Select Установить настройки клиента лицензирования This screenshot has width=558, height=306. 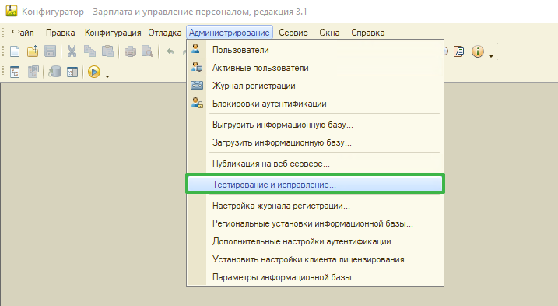pyautogui.click(x=315, y=259)
